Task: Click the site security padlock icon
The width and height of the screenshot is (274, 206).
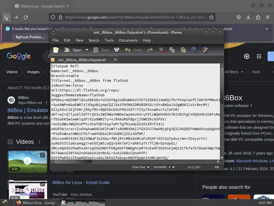Action: point(60,17)
